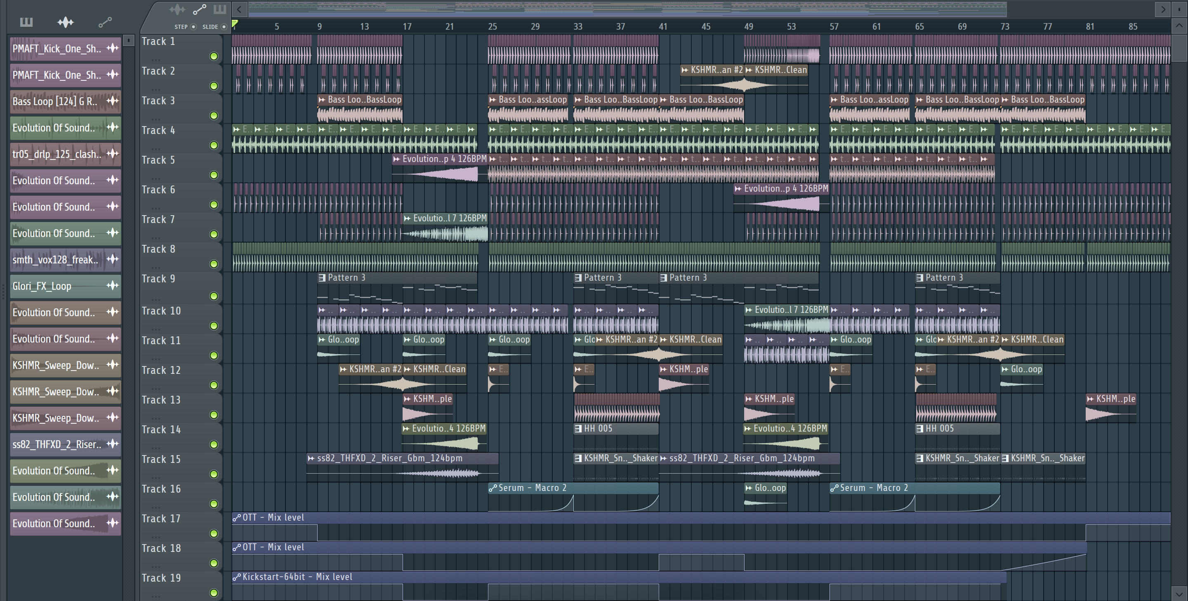Select Bass Loop [124] G clip in the picker
The width and height of the screenshot is (1188, 601).
point(66,101)
